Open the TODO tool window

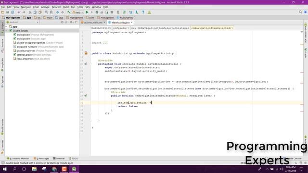pyautogui.click(x=74, y=159)
